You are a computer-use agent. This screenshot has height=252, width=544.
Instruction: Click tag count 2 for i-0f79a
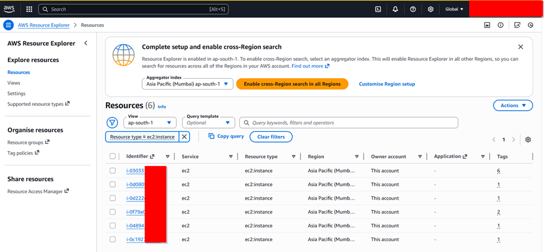[x=499, y=212]
